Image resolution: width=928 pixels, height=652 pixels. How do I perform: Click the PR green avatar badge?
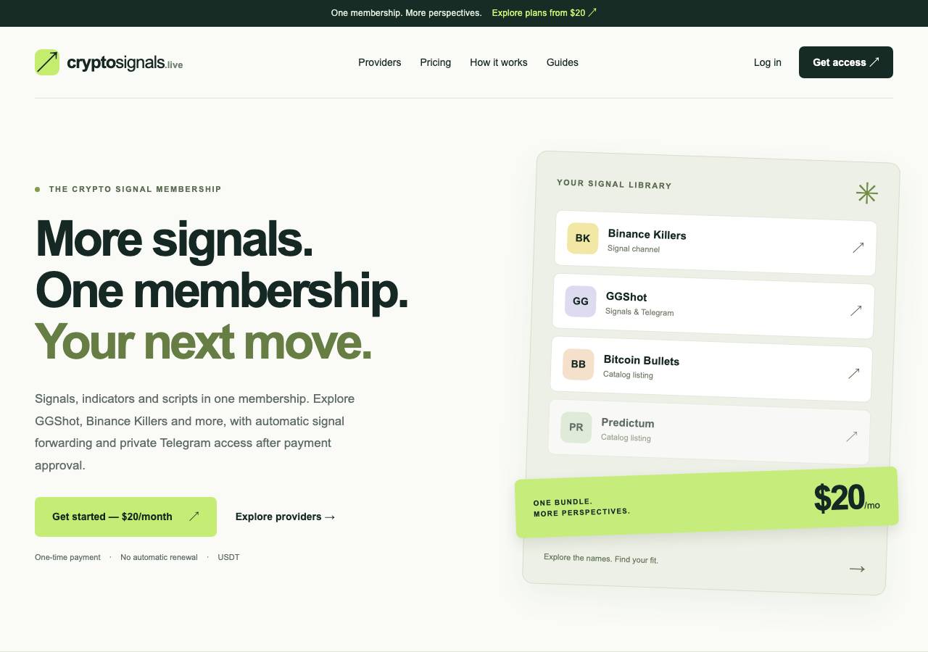(576, 427)
